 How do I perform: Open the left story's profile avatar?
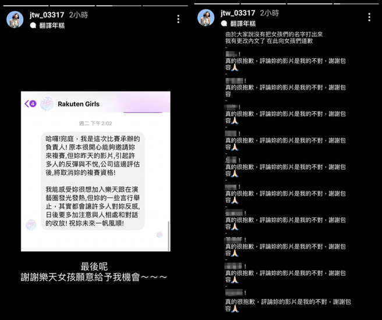[15, 19]
